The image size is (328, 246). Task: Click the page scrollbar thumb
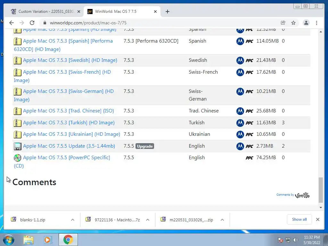click(x=321, y=190)
